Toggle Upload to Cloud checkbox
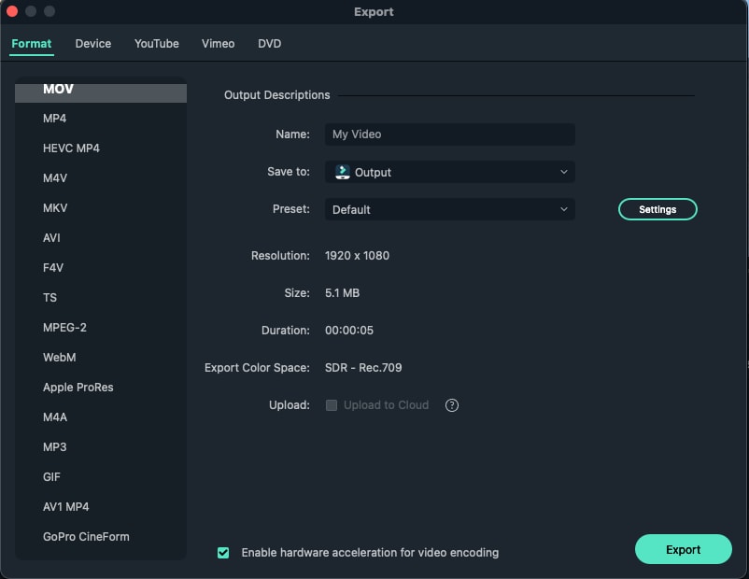Image resolution: width=749 pixels, height=579 pixels. (332, 405)
